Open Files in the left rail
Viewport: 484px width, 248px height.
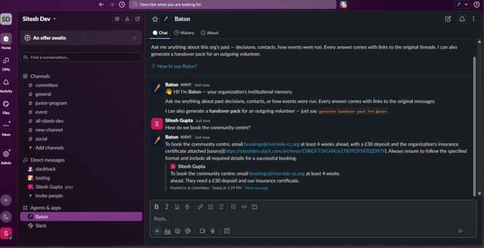point(6,107)
